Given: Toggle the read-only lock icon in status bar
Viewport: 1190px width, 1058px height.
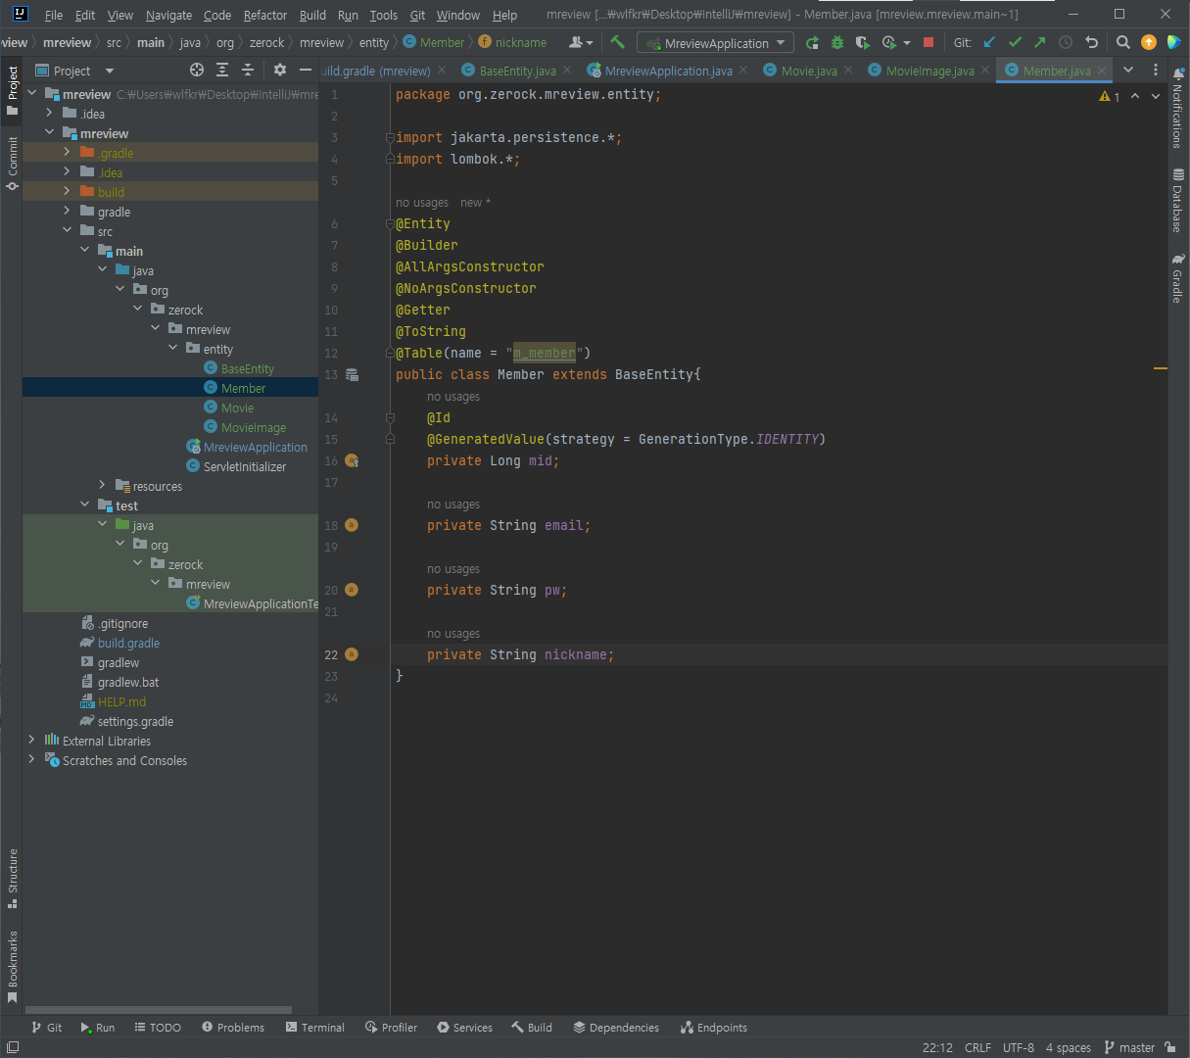Looking at the screenshot, I should pos(1170,1047).
